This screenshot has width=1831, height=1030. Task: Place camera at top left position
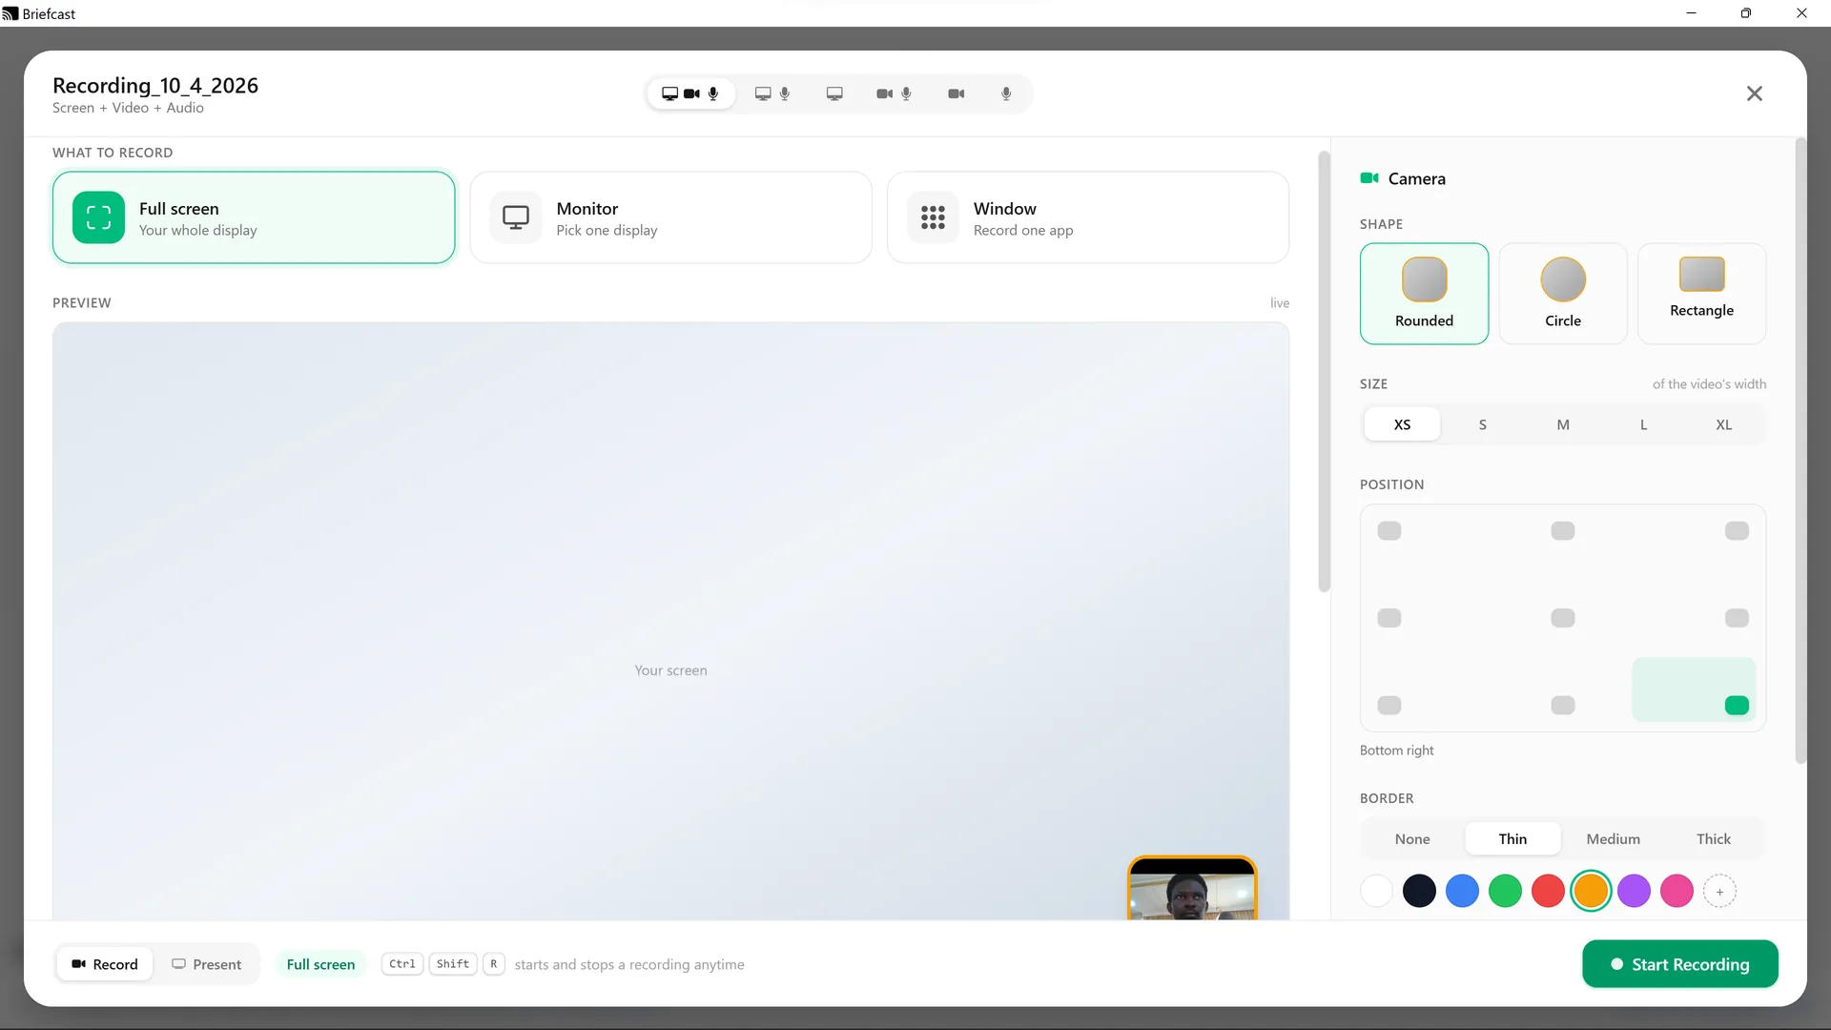[1389, 530]
